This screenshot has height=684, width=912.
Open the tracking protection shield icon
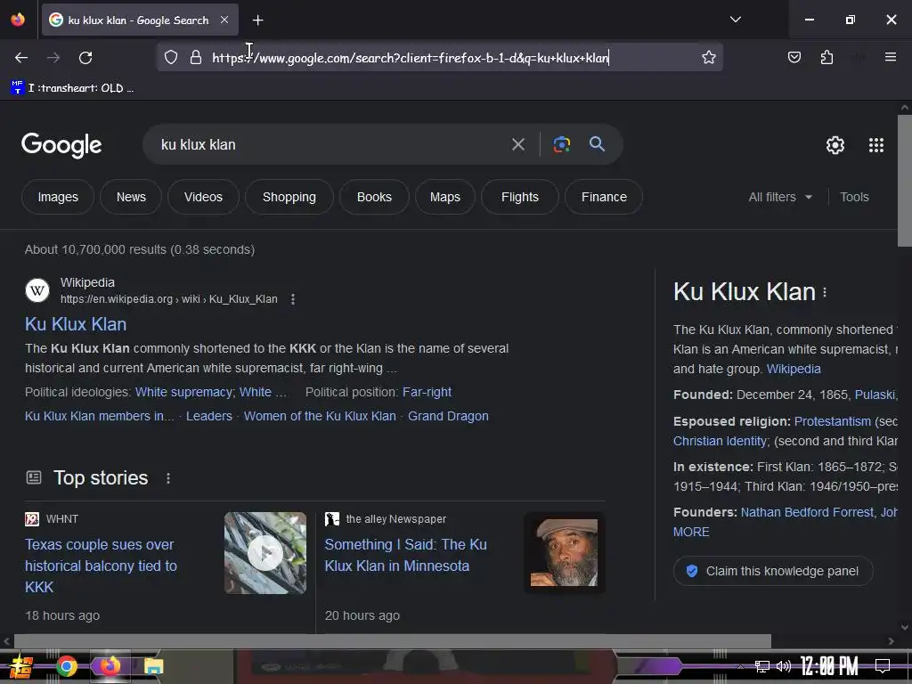[170, 57]
